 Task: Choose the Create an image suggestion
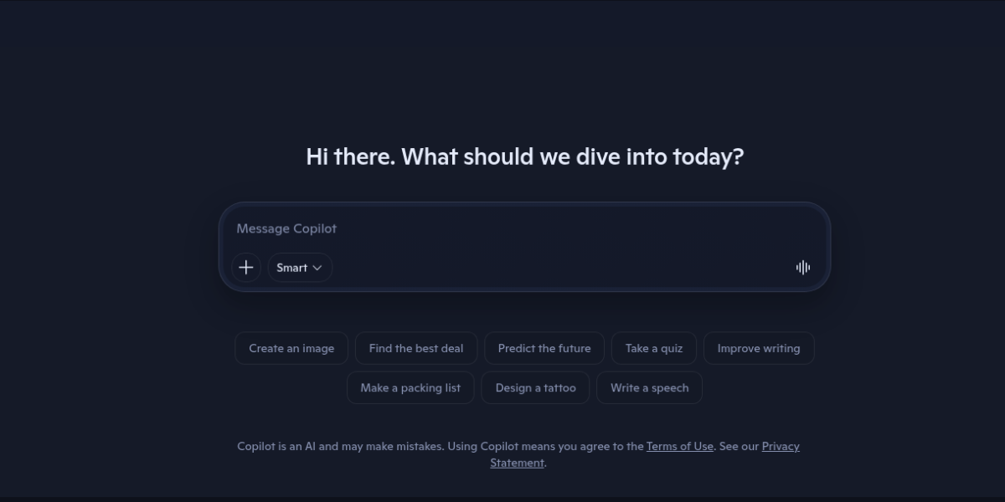(x=291, y=348)
